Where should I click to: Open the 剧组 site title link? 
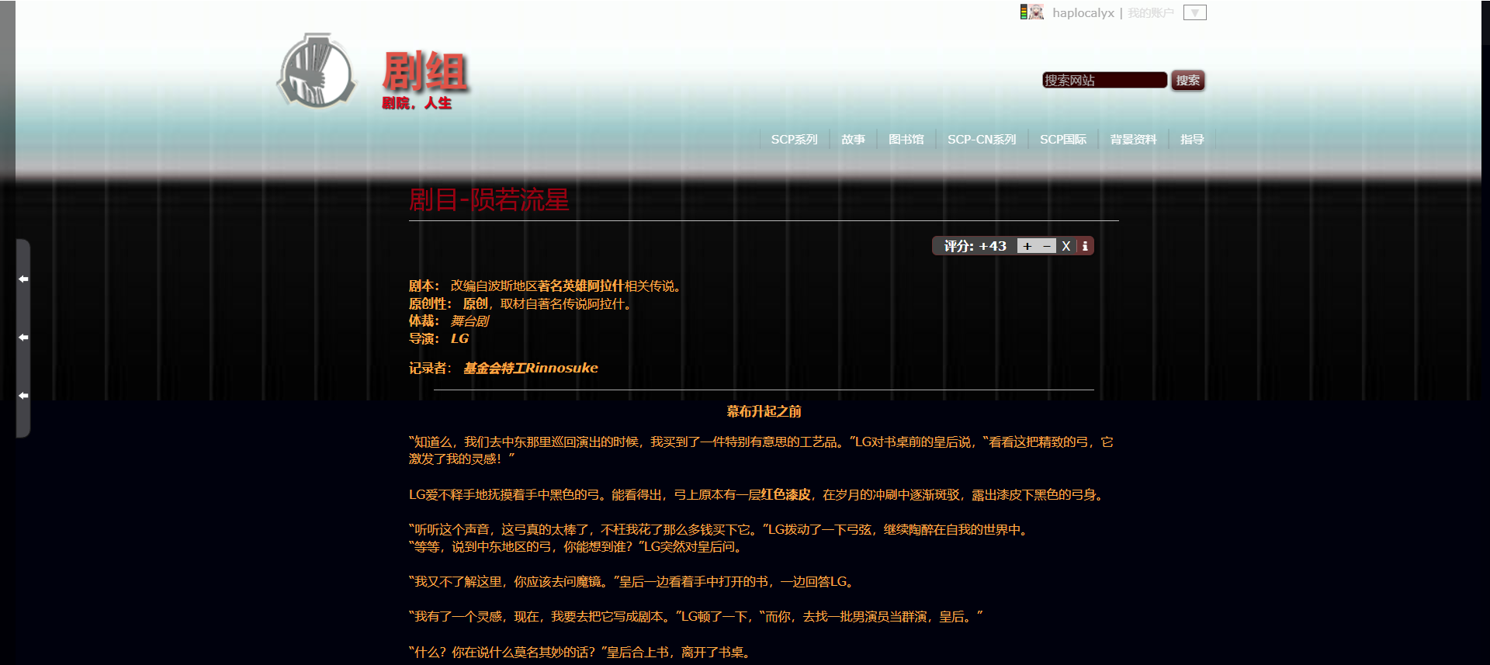[424, 71]
